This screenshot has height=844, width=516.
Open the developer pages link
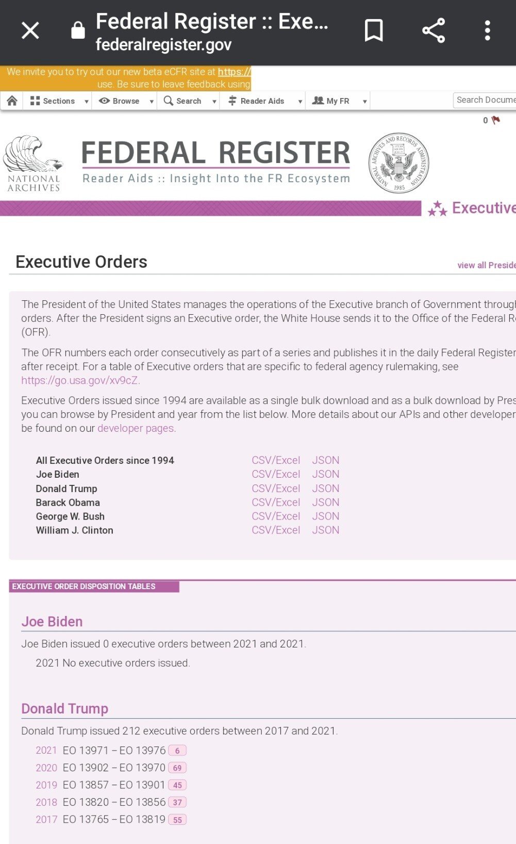pos(136,428)
